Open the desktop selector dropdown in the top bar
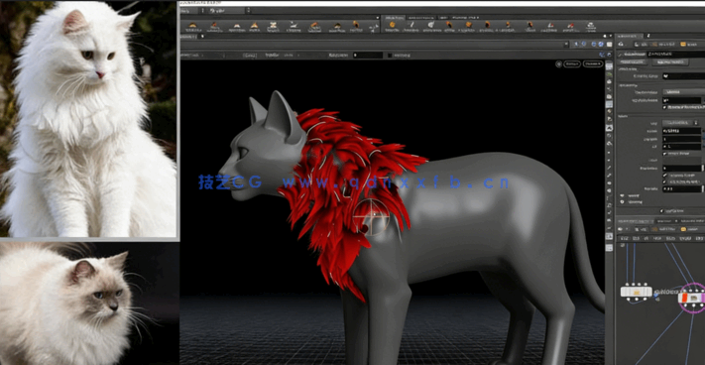 [x=228, y=10]
